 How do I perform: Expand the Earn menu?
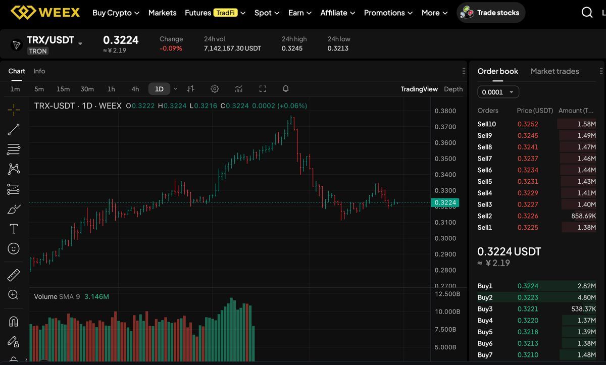click(300, 13)
